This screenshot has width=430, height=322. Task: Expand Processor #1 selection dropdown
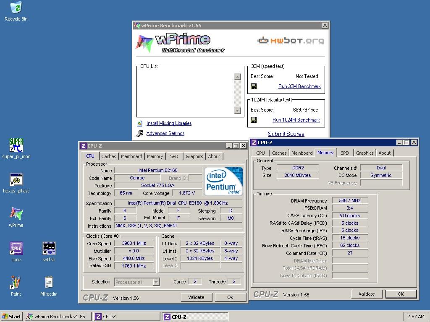click(x=156, y=282)
